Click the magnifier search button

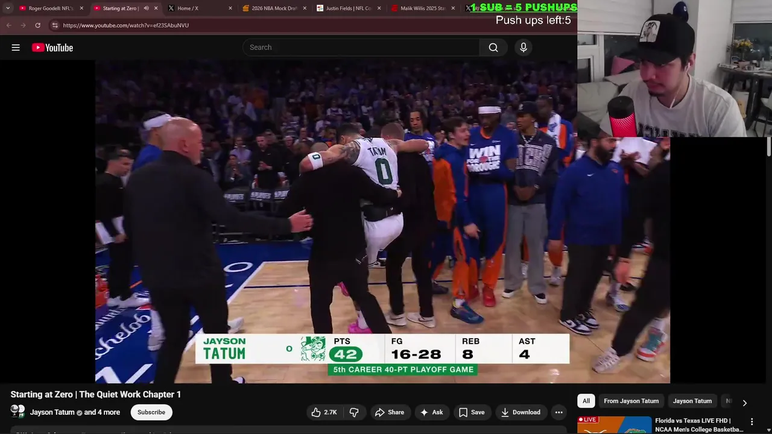pos(493,48)
